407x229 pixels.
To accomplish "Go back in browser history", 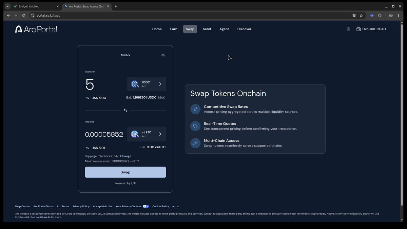I will tap(8, 15).
